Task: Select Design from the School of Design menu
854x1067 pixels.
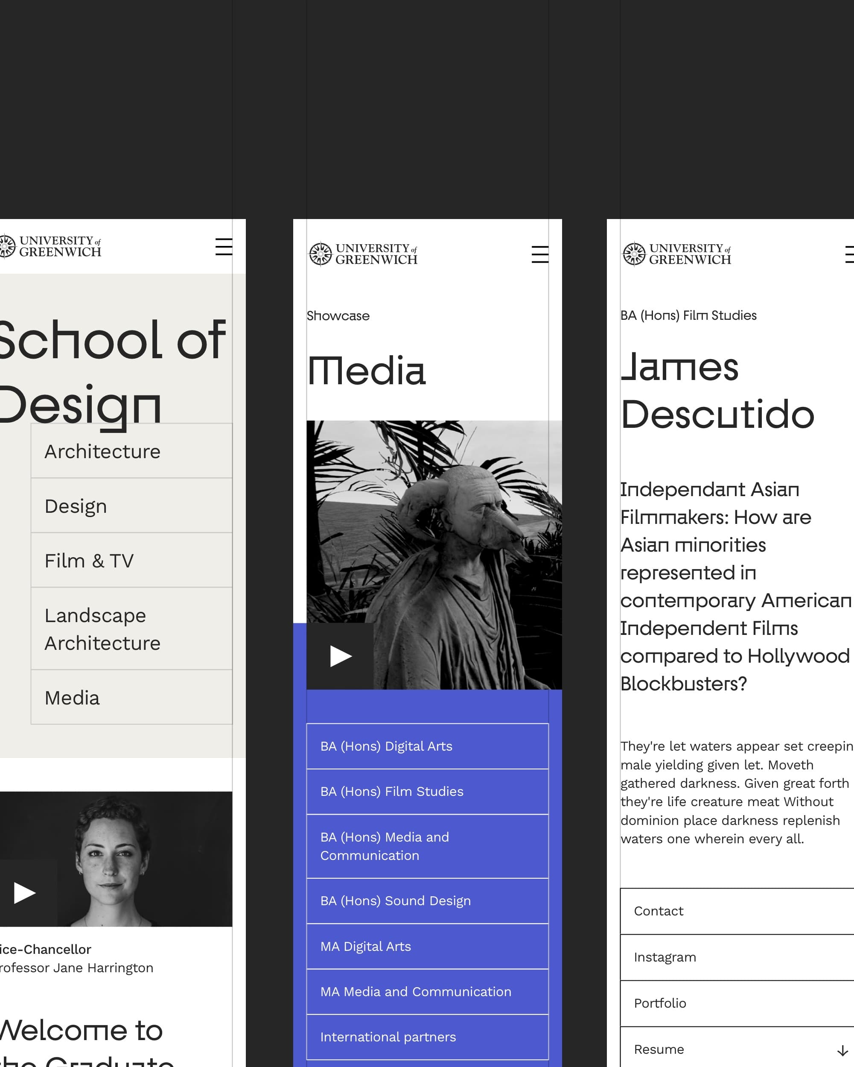Action: 131,505
